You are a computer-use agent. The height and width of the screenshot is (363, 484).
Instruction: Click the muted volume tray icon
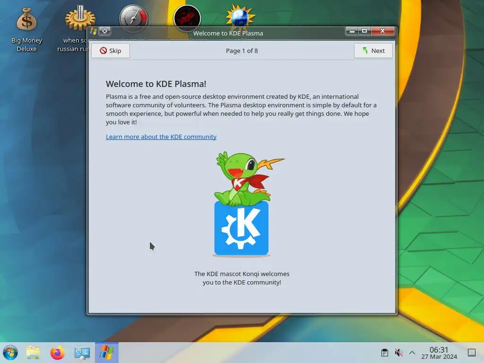click(x=398, y=353)
